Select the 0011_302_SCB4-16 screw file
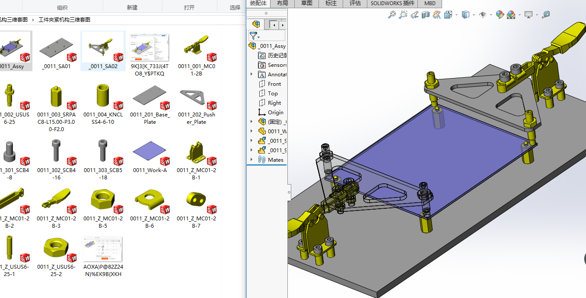The width and height of the screenshot is (586, 298). coord(56,159)
